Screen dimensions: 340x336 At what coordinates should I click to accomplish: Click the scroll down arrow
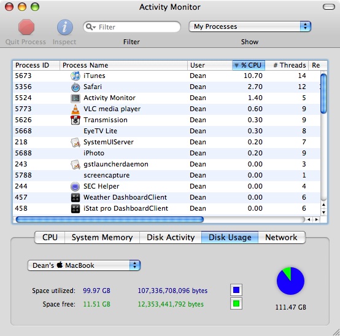pos(323,213)
